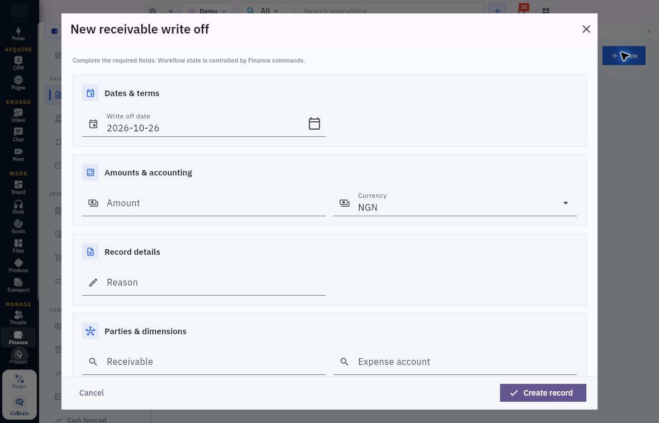Open the CoBrain assistant
Image resolution: width=659 pixels, height=423 pixels.
[x=20, y=407]
